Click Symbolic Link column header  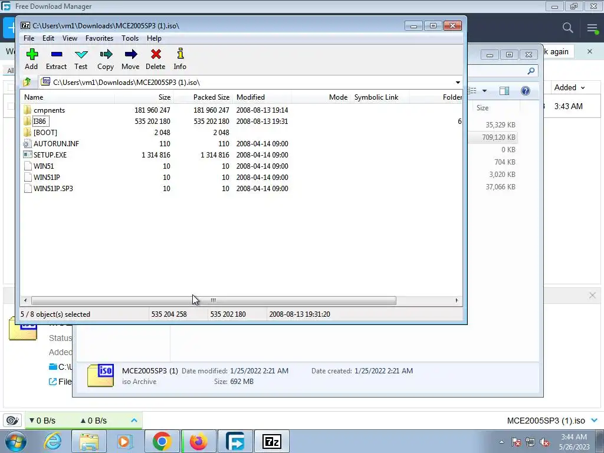(x=380, y=97)
